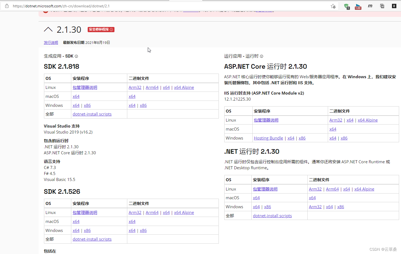Image resolution: width=401 pixels, height=254 pixels.
Task: Download .NET Runtime macOS x64 installer
Action: tap(256, 198)
